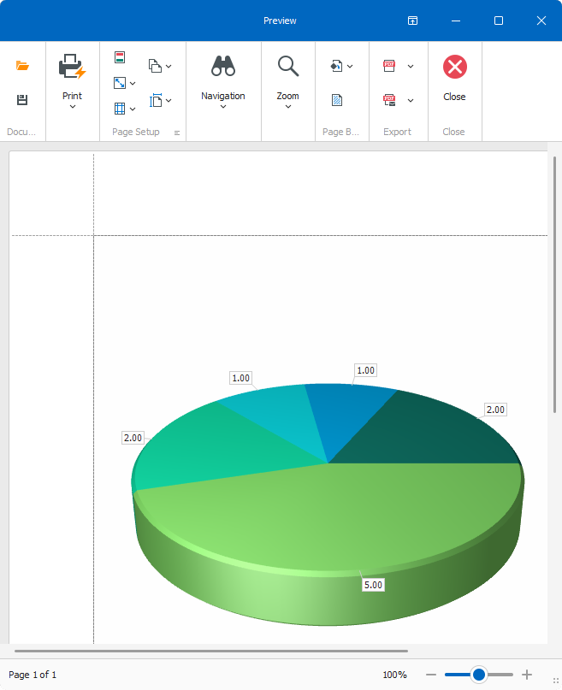
Task: Click the 2.00 label on the dark green slice
Action: (x=495, y=410)
